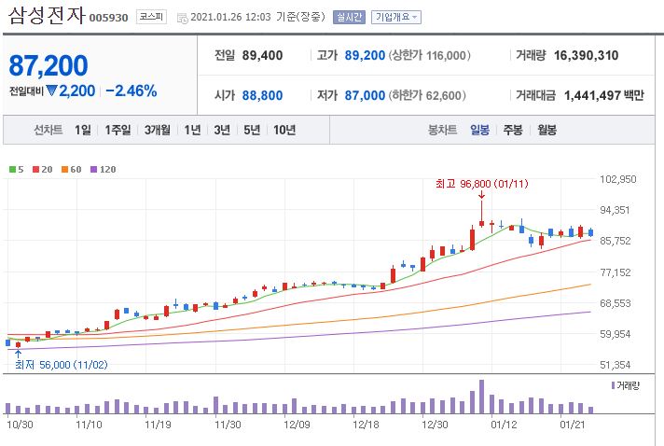Screen dimensions: 664x446
Task: Click the 85,752 price axis label
Action: 615,241
